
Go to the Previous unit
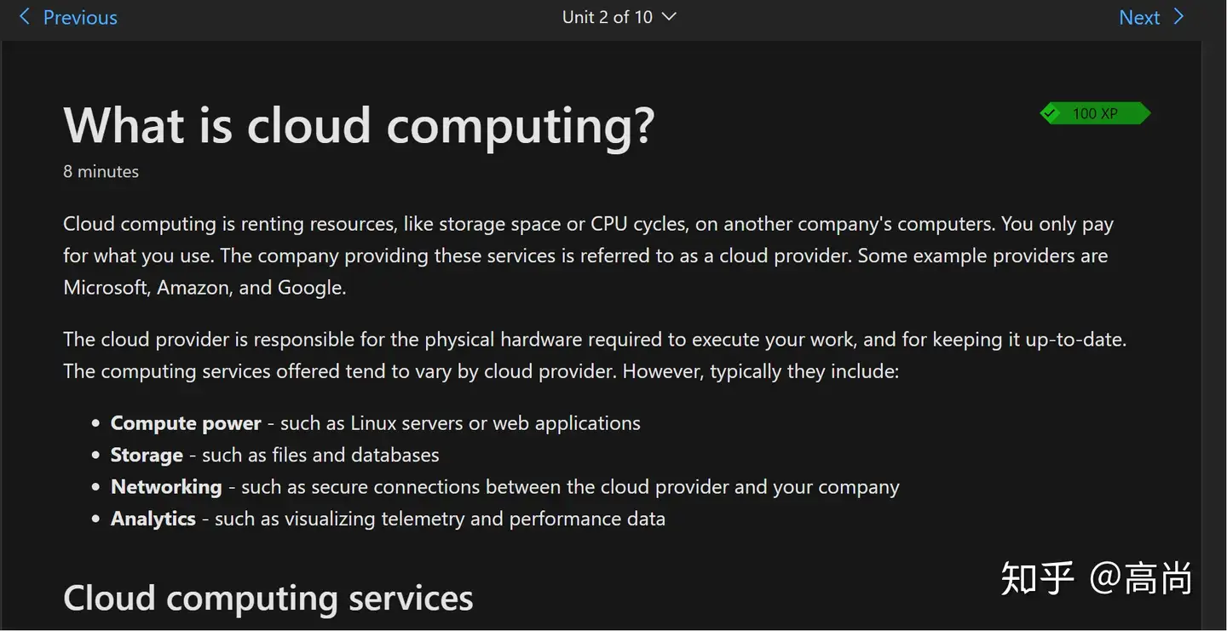[79, 17]
